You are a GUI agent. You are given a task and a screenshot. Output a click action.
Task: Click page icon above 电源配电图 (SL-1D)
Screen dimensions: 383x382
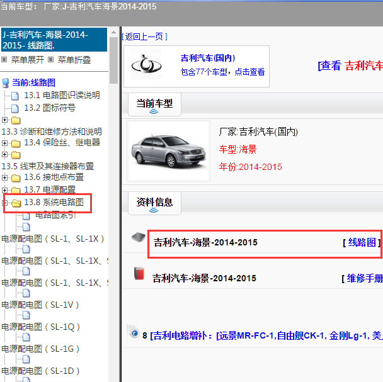point(26,359)
